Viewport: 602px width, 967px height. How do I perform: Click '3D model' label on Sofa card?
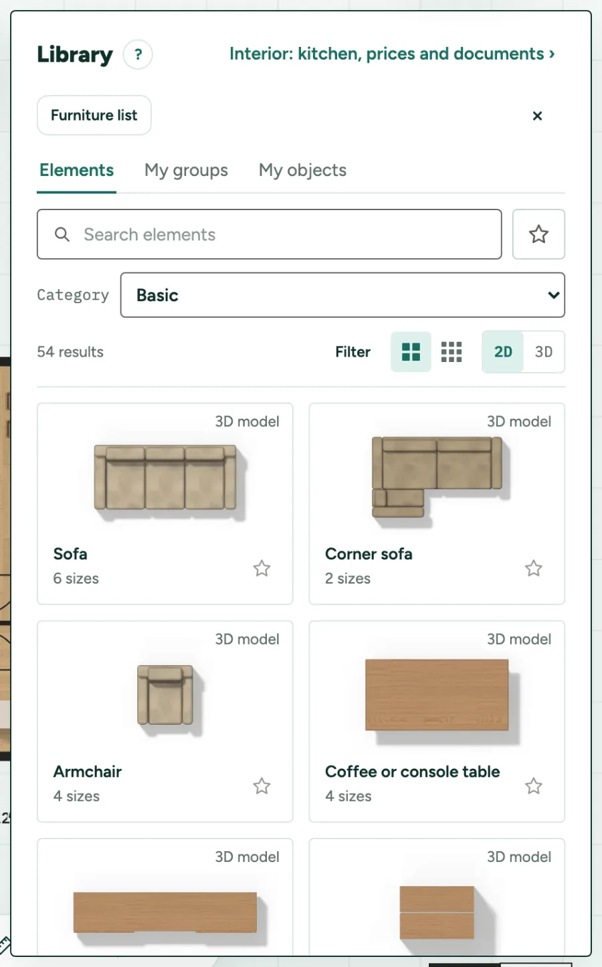click(247, 422)
